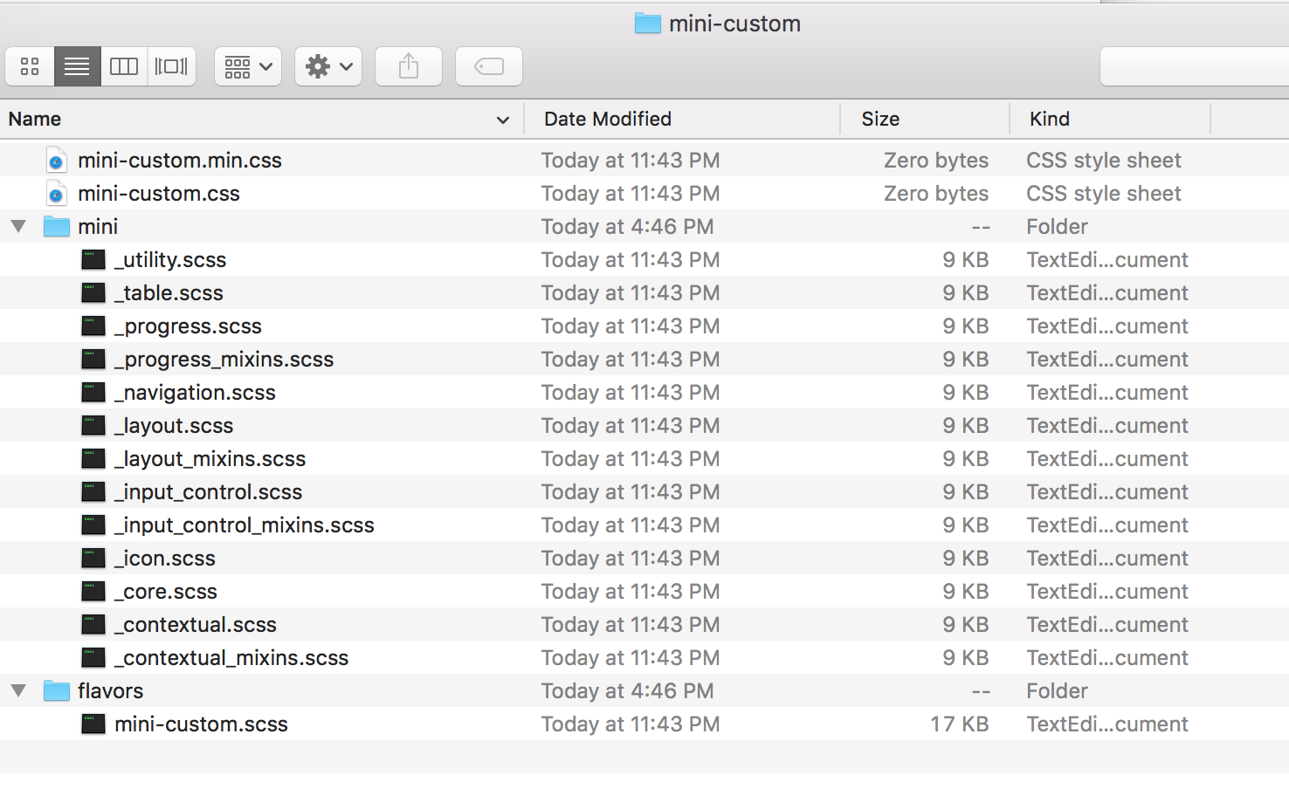Click the mini-custom.min.css file icon
The width and height of the screenshot is (1289, 796).
coord(56,161)
